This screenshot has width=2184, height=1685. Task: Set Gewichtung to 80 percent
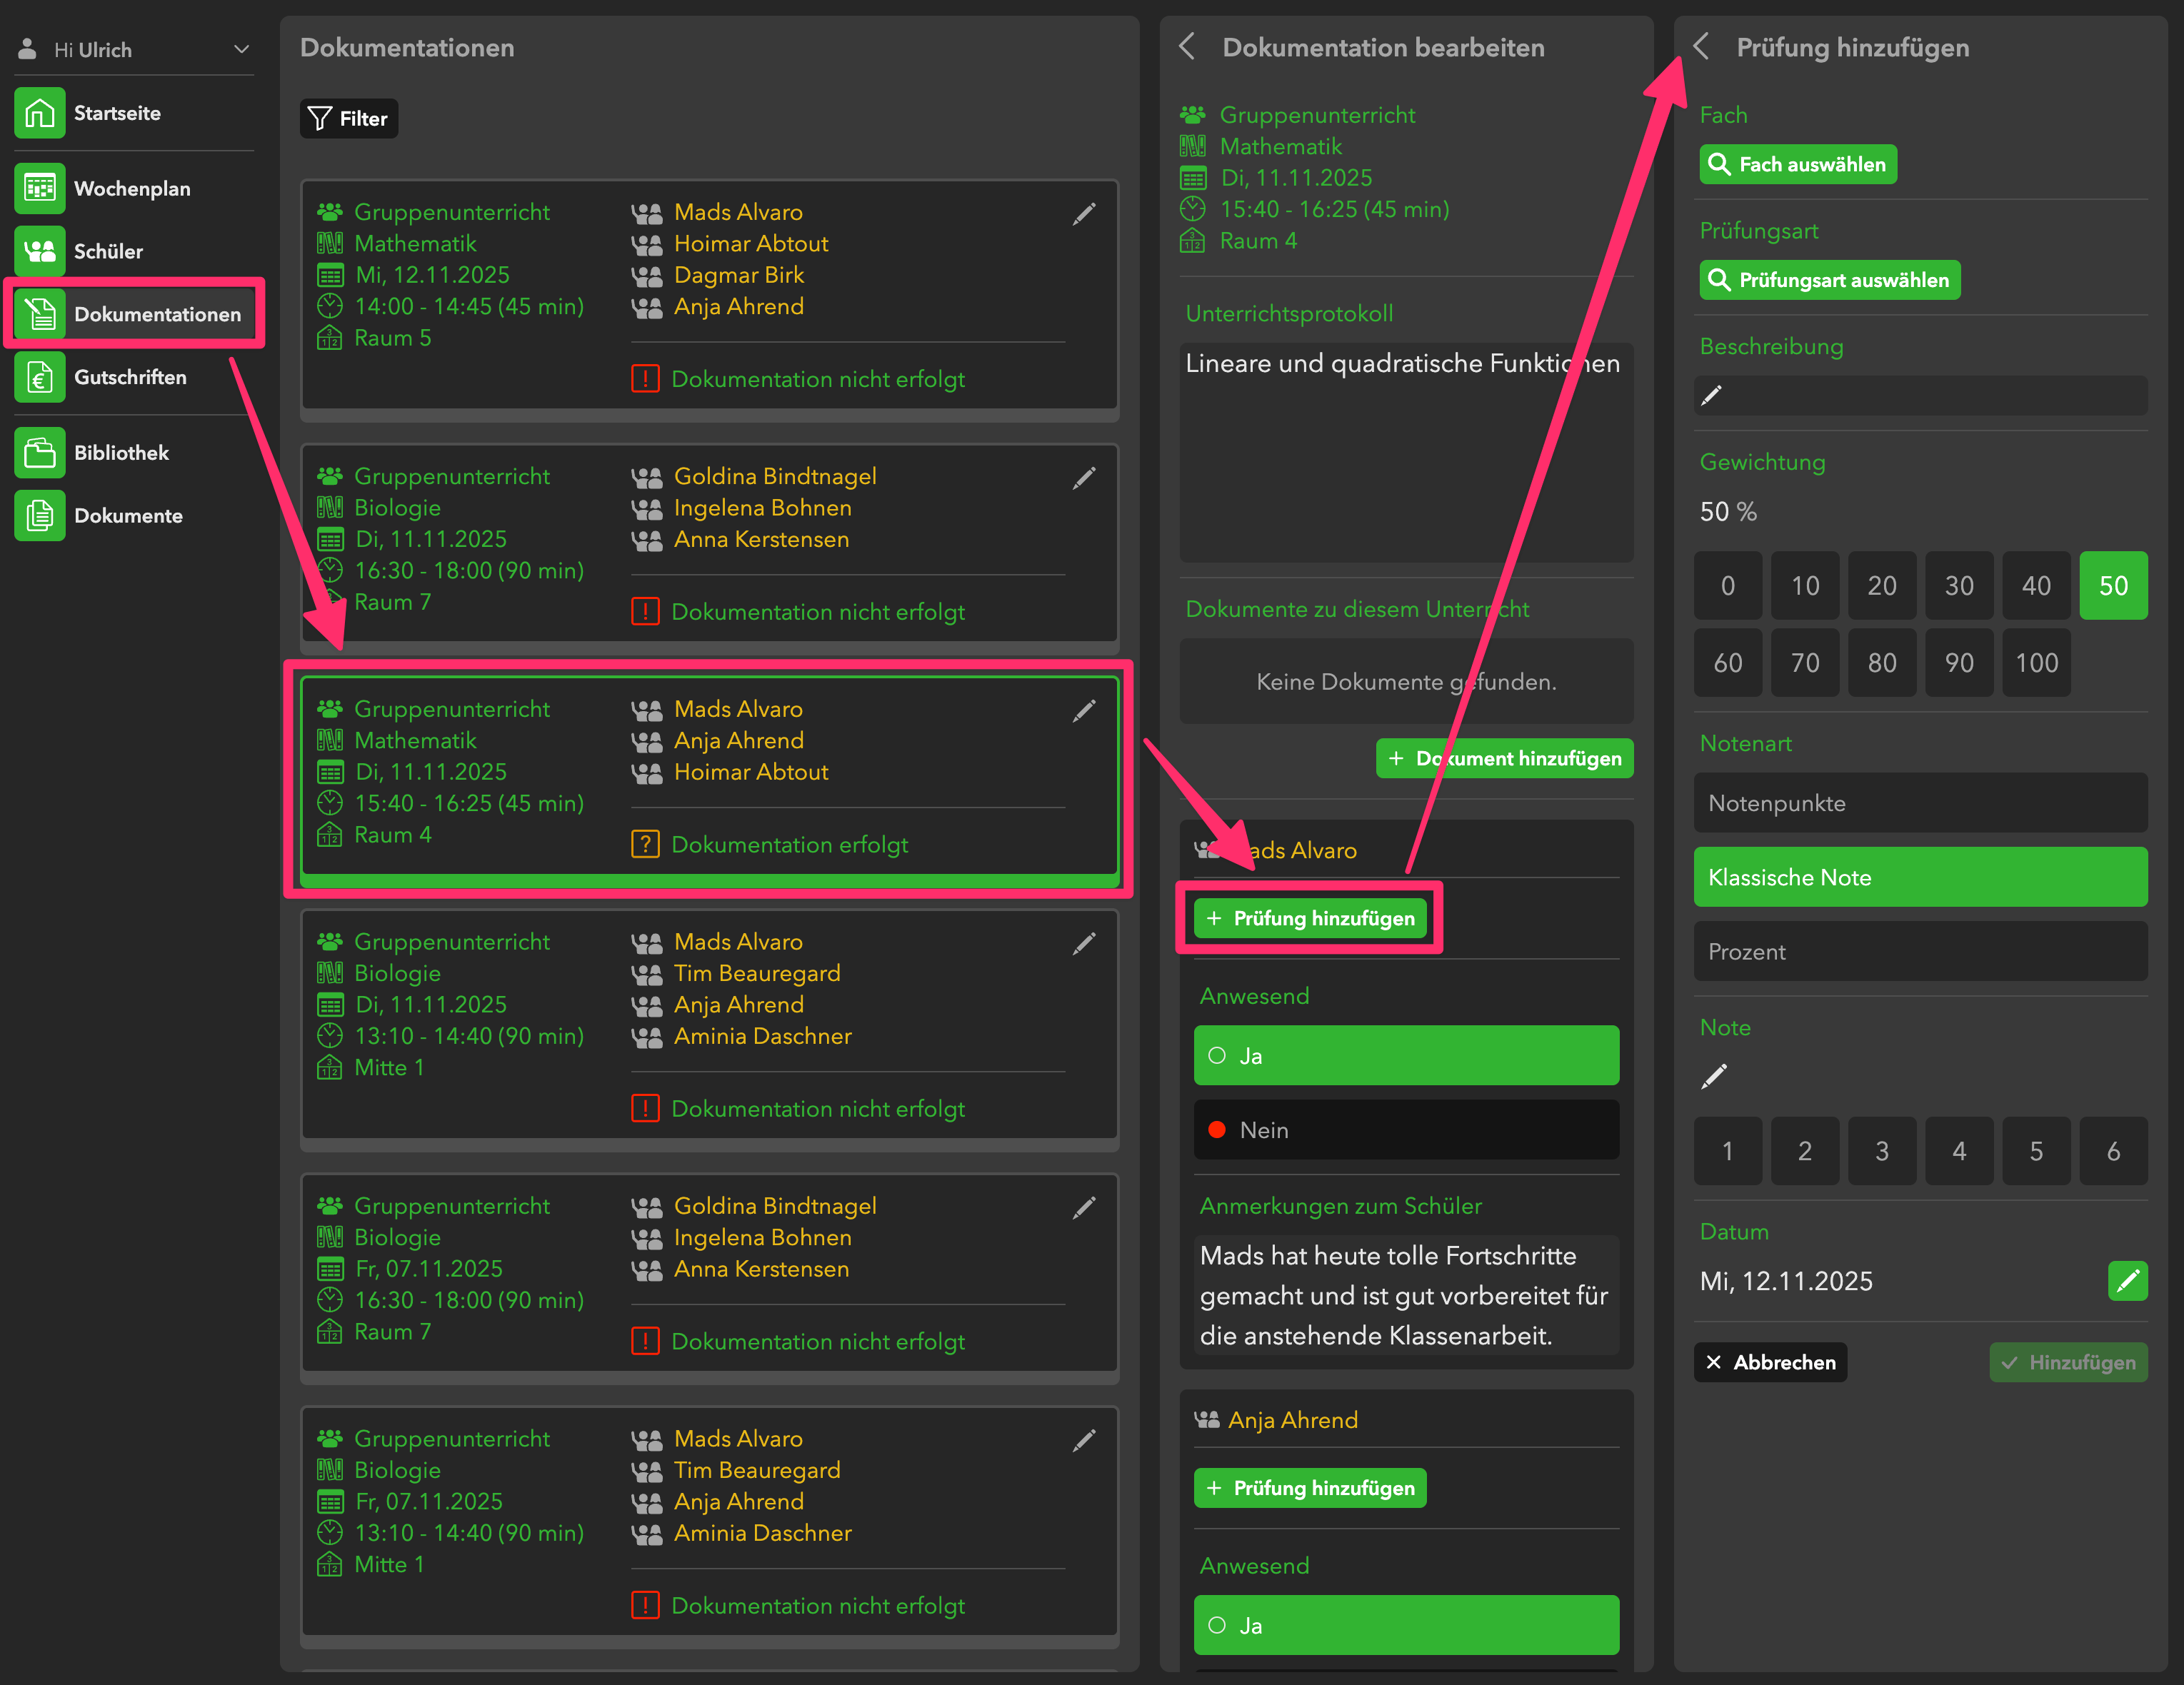(1881, 663)
